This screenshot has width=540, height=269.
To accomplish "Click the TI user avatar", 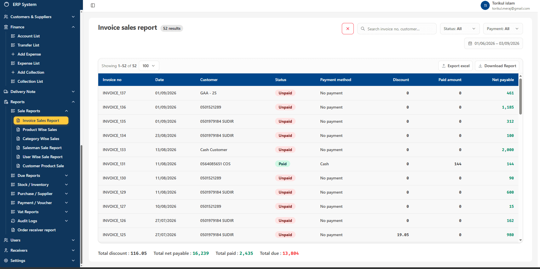I will pyautogui.click(x=485, y=5).
